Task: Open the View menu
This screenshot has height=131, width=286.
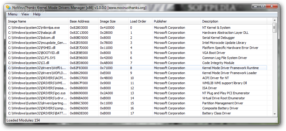Action: pyautogui.click(x=25, y=14)
